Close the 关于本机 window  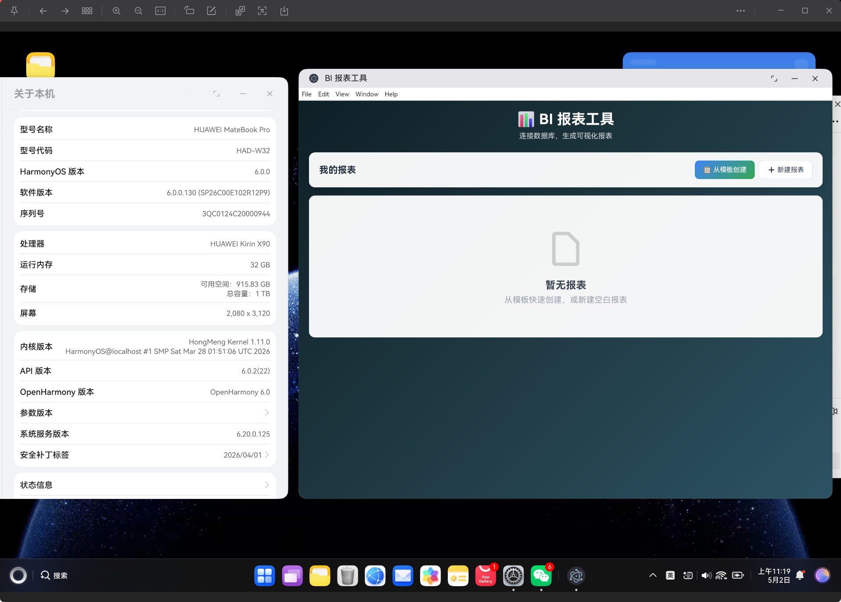270,93
